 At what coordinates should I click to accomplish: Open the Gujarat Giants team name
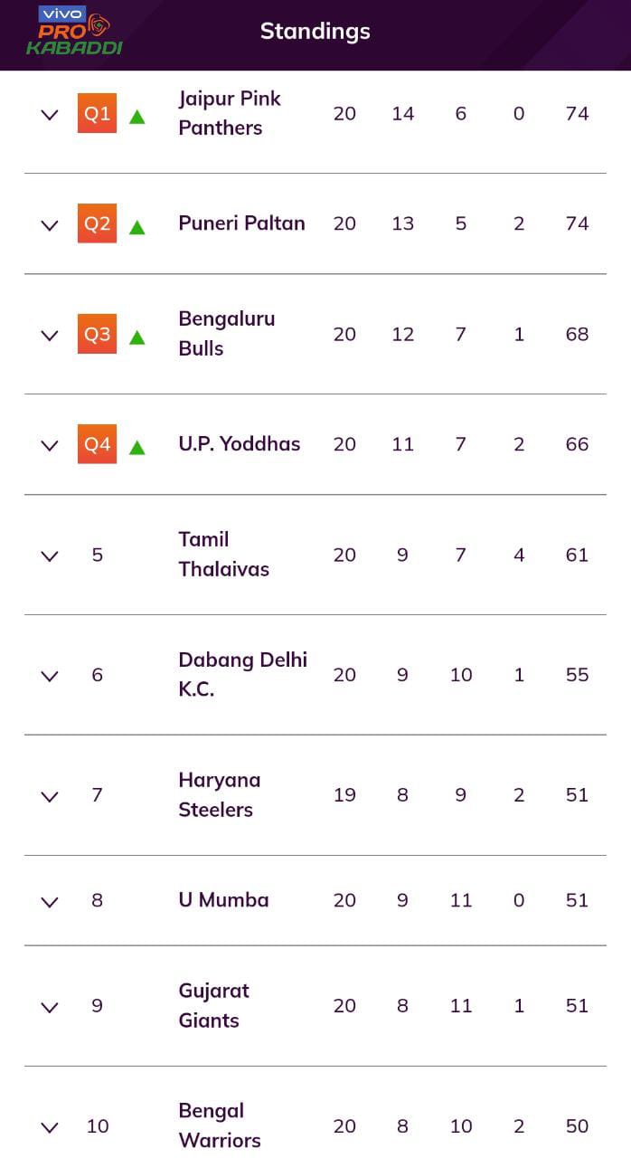pyautogui.click(x=213, y=1005)
